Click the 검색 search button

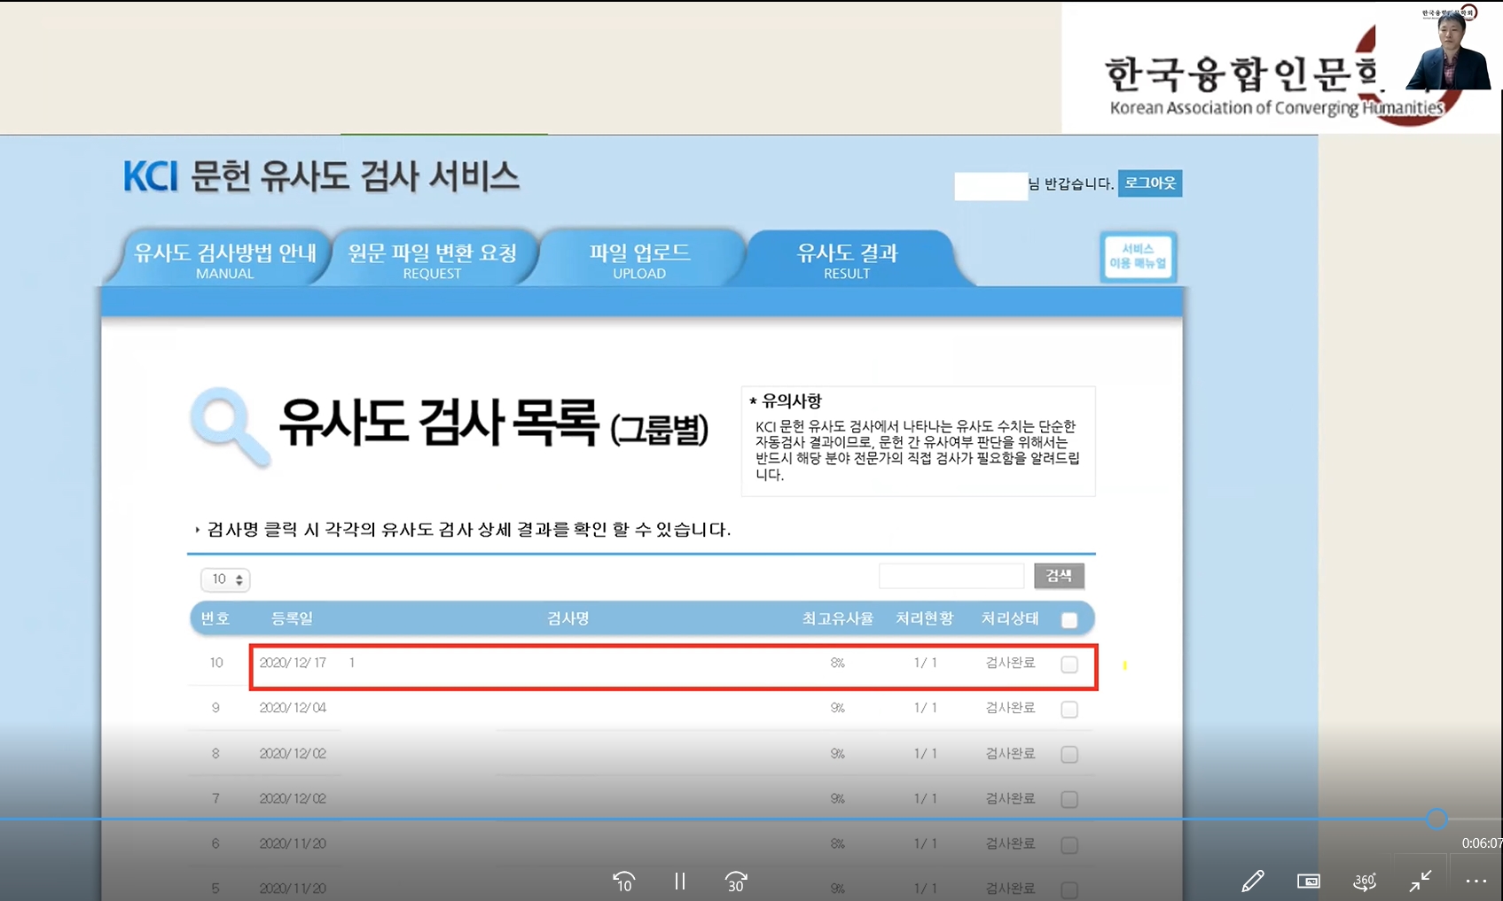click(1059, 576)
